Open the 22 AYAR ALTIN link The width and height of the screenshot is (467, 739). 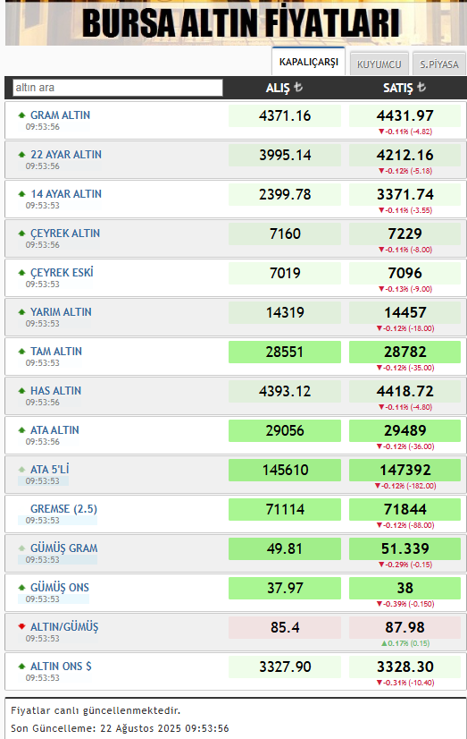(x=66, y=155)
